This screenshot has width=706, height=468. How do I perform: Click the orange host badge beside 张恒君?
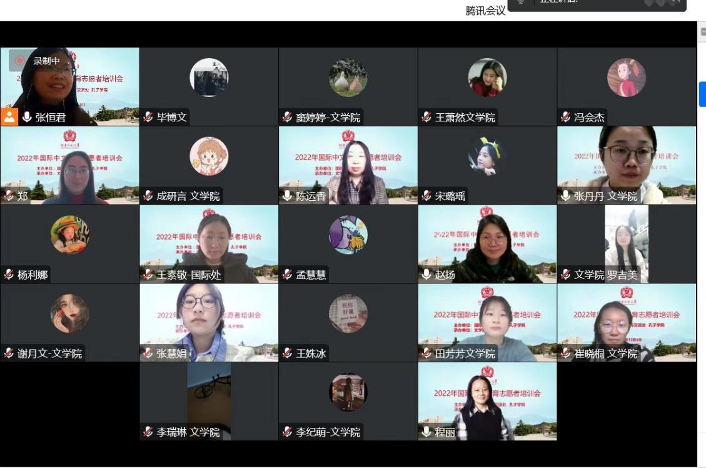[9, 117]
